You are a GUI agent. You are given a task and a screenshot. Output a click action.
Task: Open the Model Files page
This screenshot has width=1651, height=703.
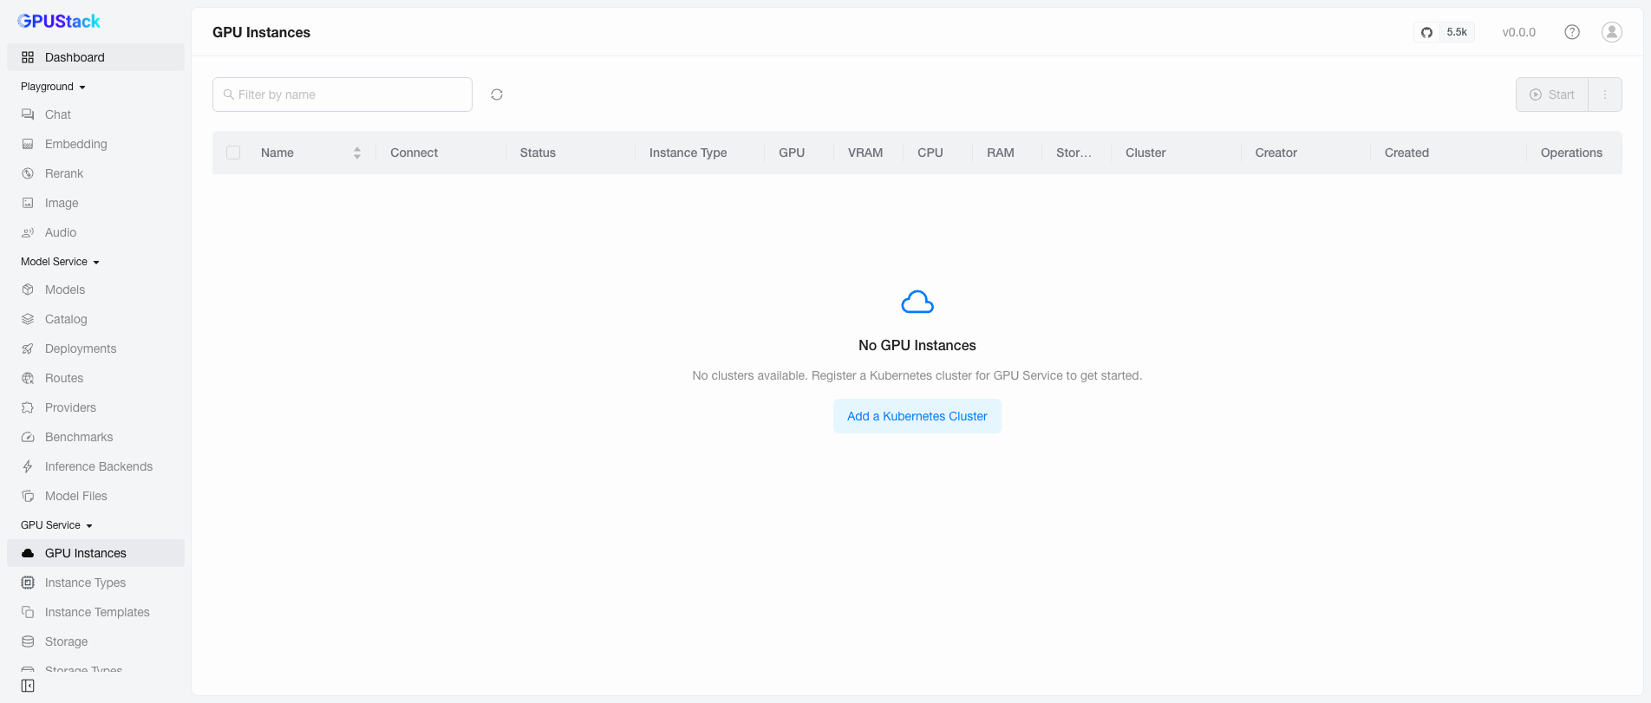[x=95, y=496]
